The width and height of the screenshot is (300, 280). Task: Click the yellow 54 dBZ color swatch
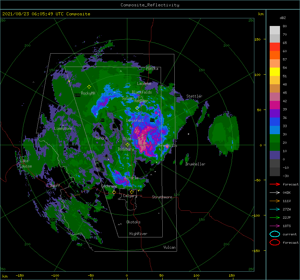(275, 72)
